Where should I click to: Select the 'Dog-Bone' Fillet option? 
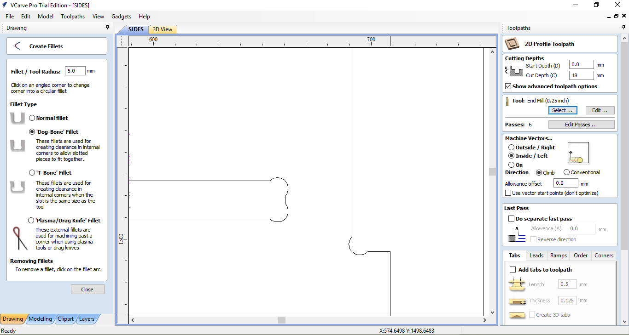32,132
